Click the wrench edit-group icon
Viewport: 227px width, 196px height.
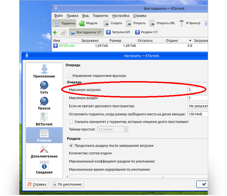63,32
